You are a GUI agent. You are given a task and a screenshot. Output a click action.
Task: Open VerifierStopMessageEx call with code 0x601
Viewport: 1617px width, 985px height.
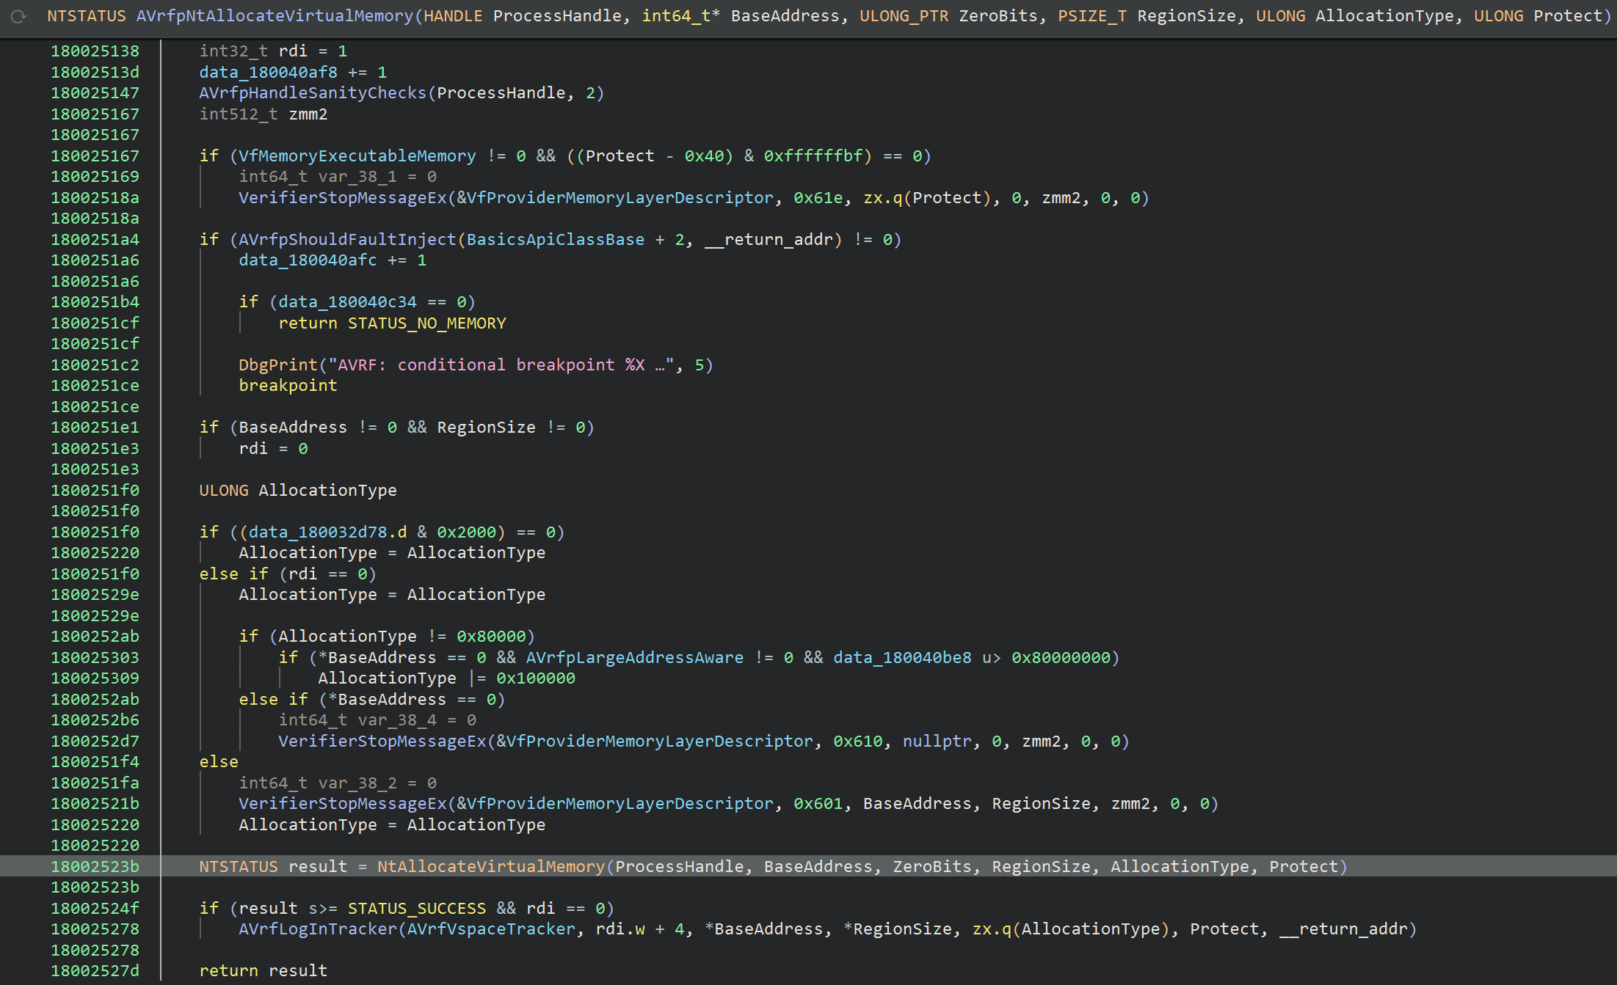pyautogui.click(x=342, y=804)
